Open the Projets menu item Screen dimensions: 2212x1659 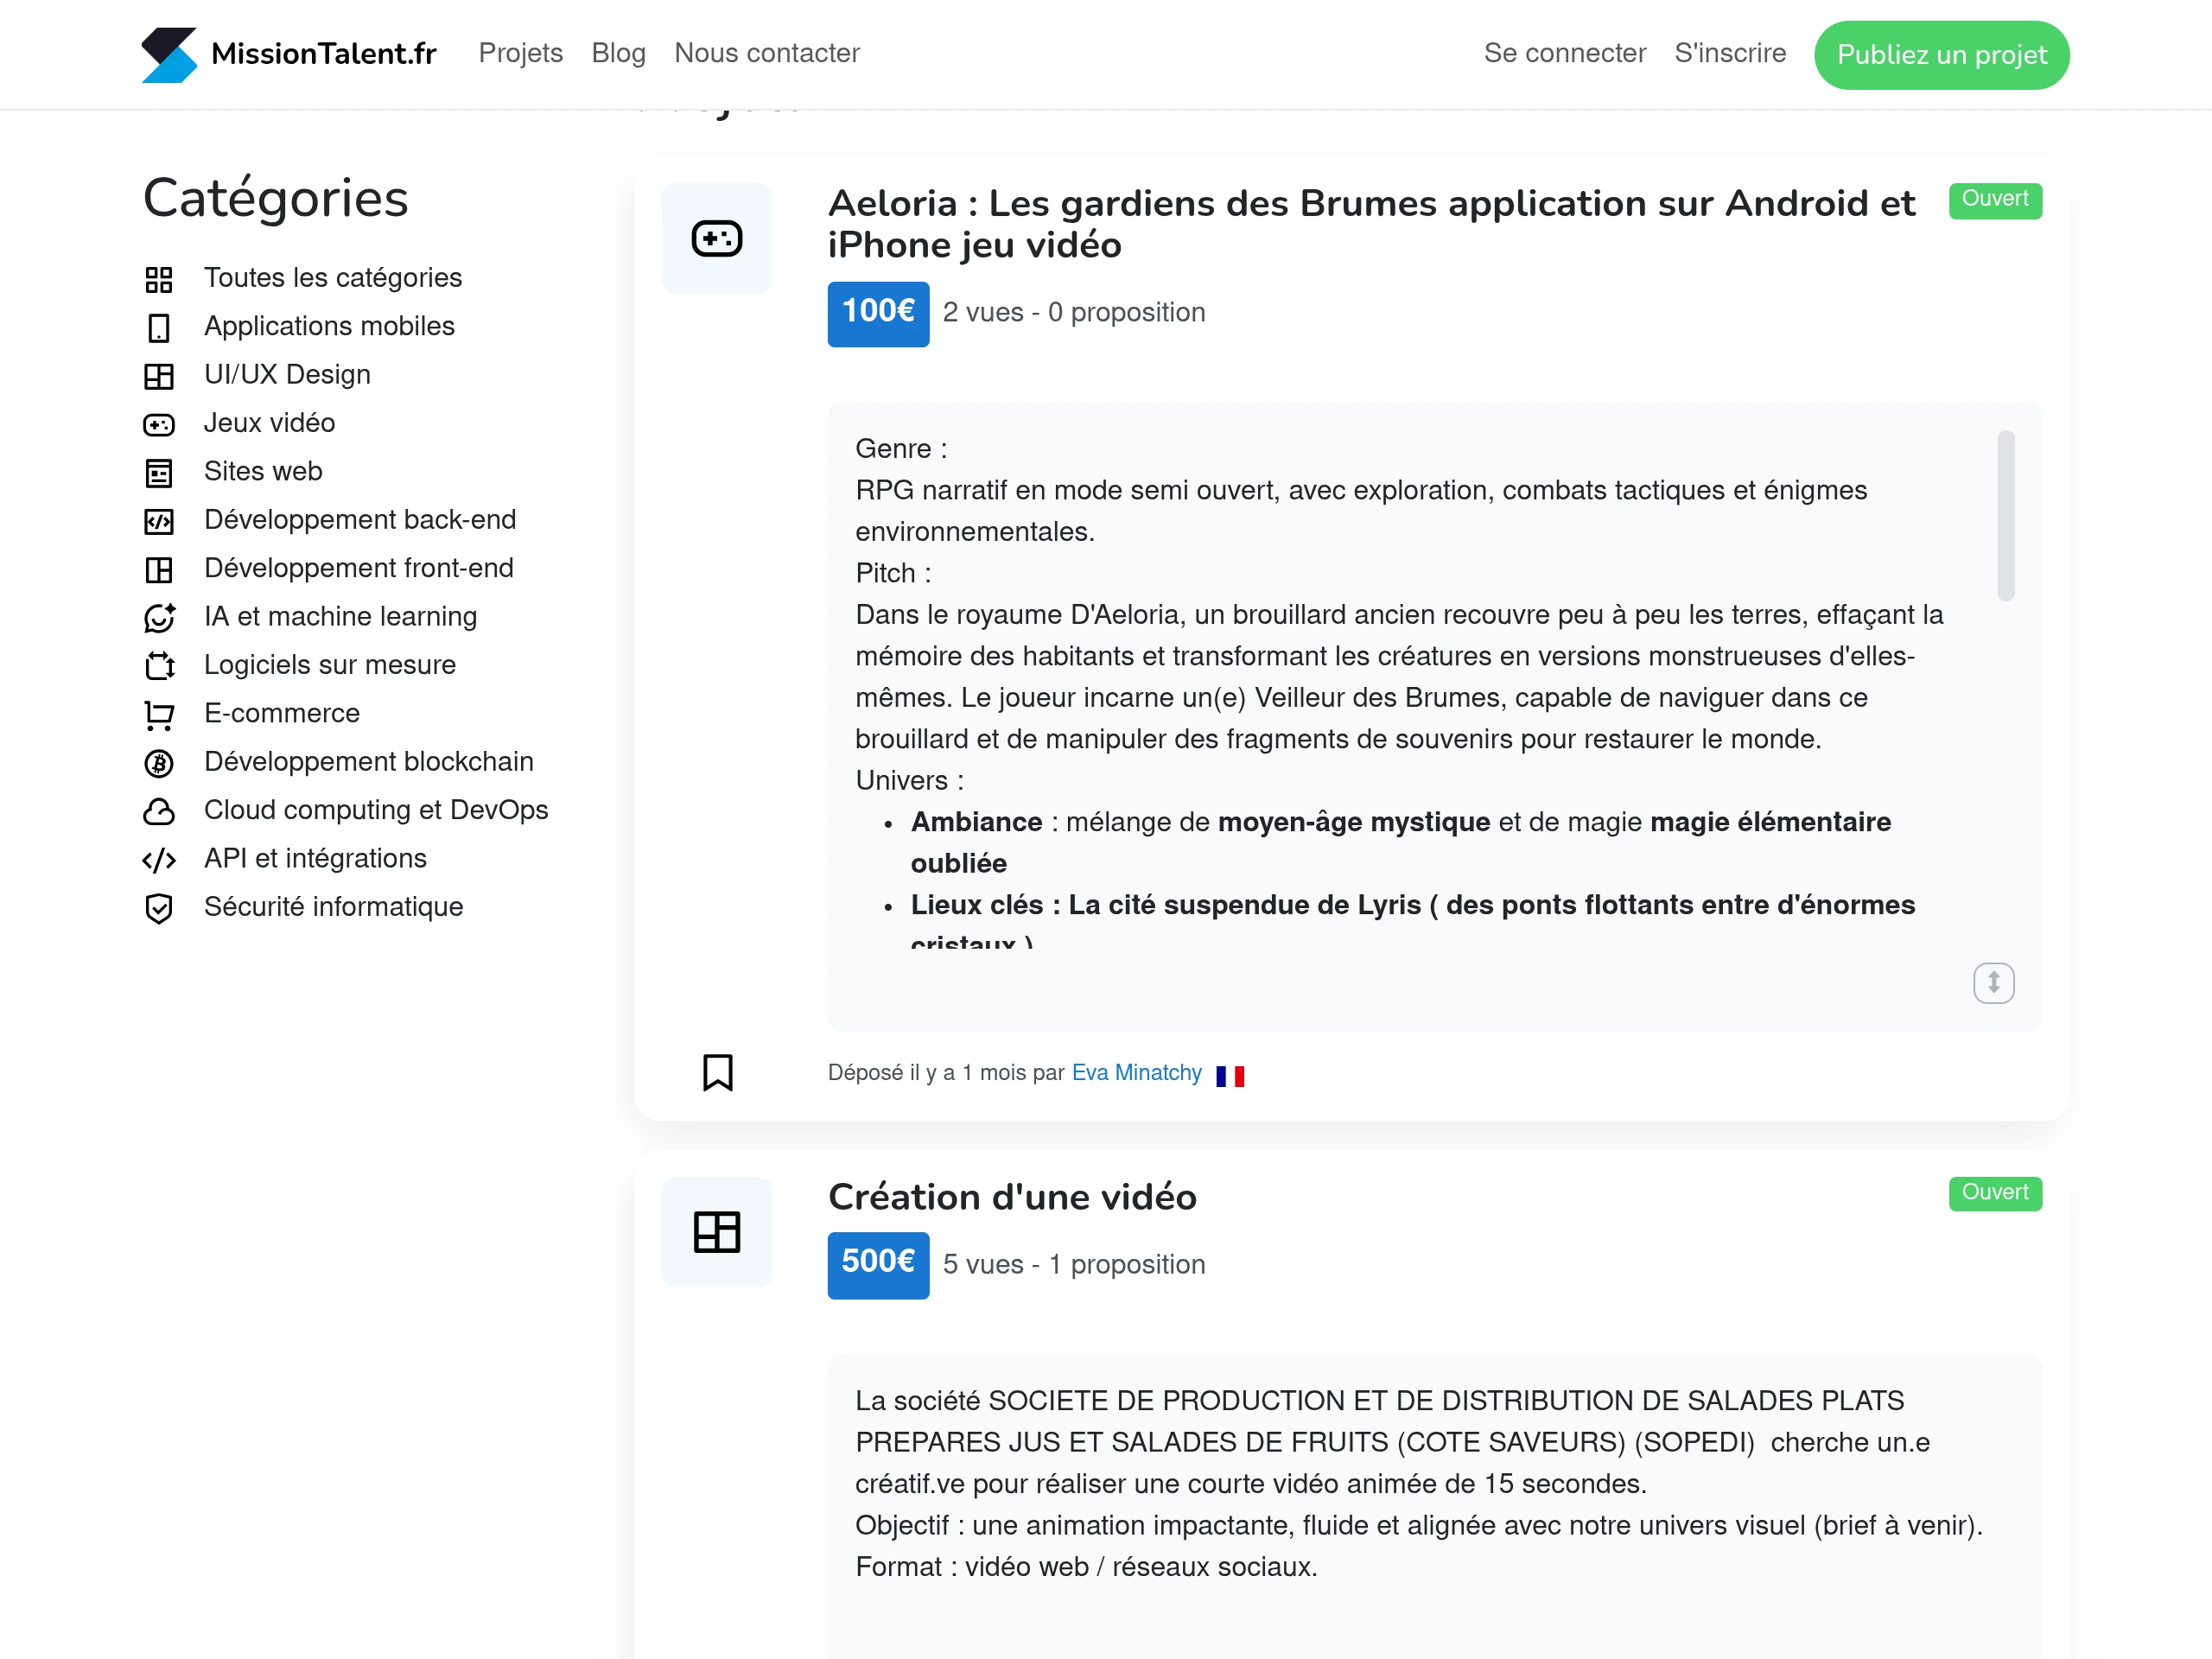(520, 53)
